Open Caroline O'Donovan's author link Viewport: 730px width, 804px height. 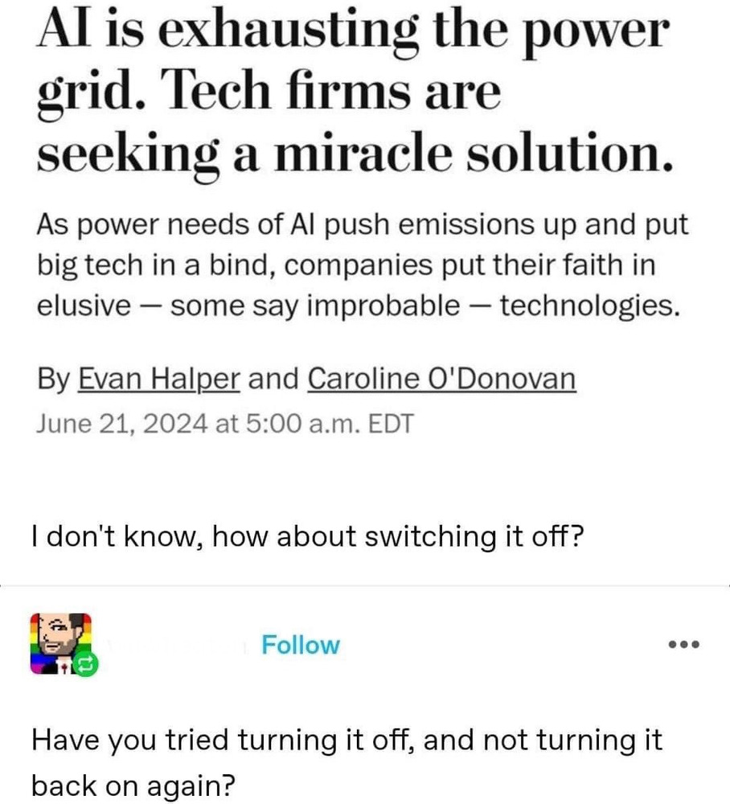point(442,378)
